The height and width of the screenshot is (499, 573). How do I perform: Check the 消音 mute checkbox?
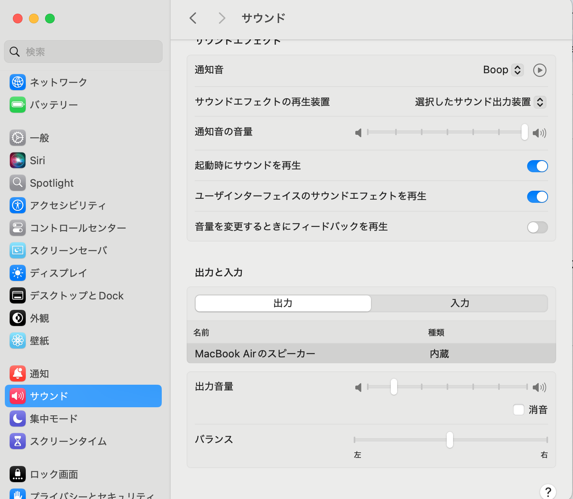tap(519, 410)
